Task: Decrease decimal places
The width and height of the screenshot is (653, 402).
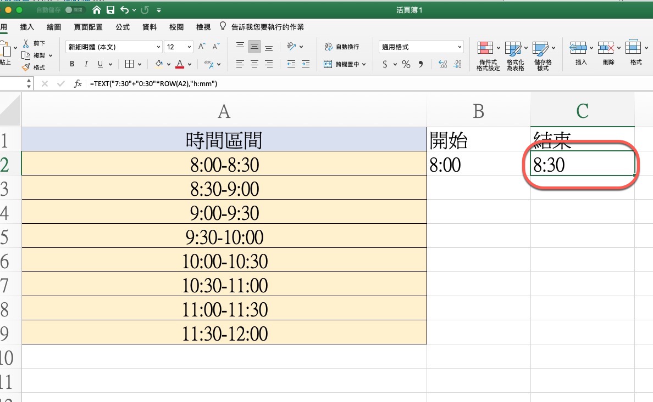Action: (x=457, y=64)
